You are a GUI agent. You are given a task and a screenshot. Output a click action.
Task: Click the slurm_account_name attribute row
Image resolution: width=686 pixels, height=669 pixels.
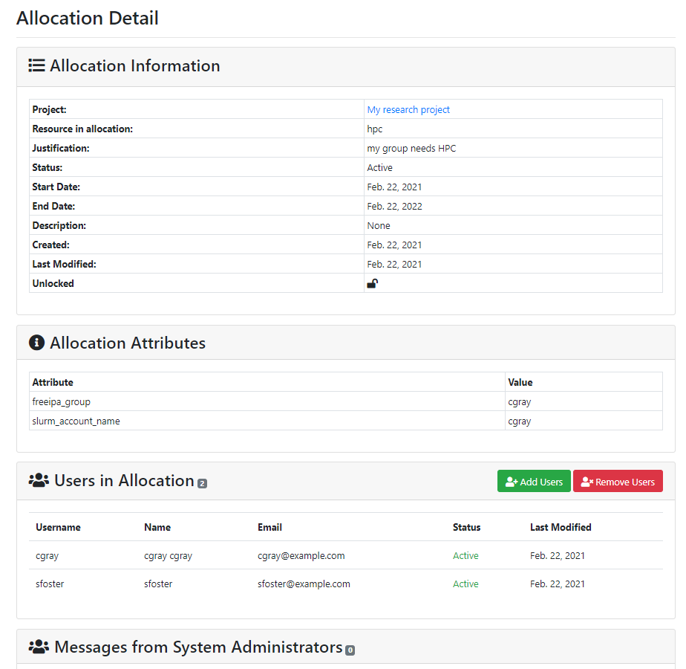[346, 421]
